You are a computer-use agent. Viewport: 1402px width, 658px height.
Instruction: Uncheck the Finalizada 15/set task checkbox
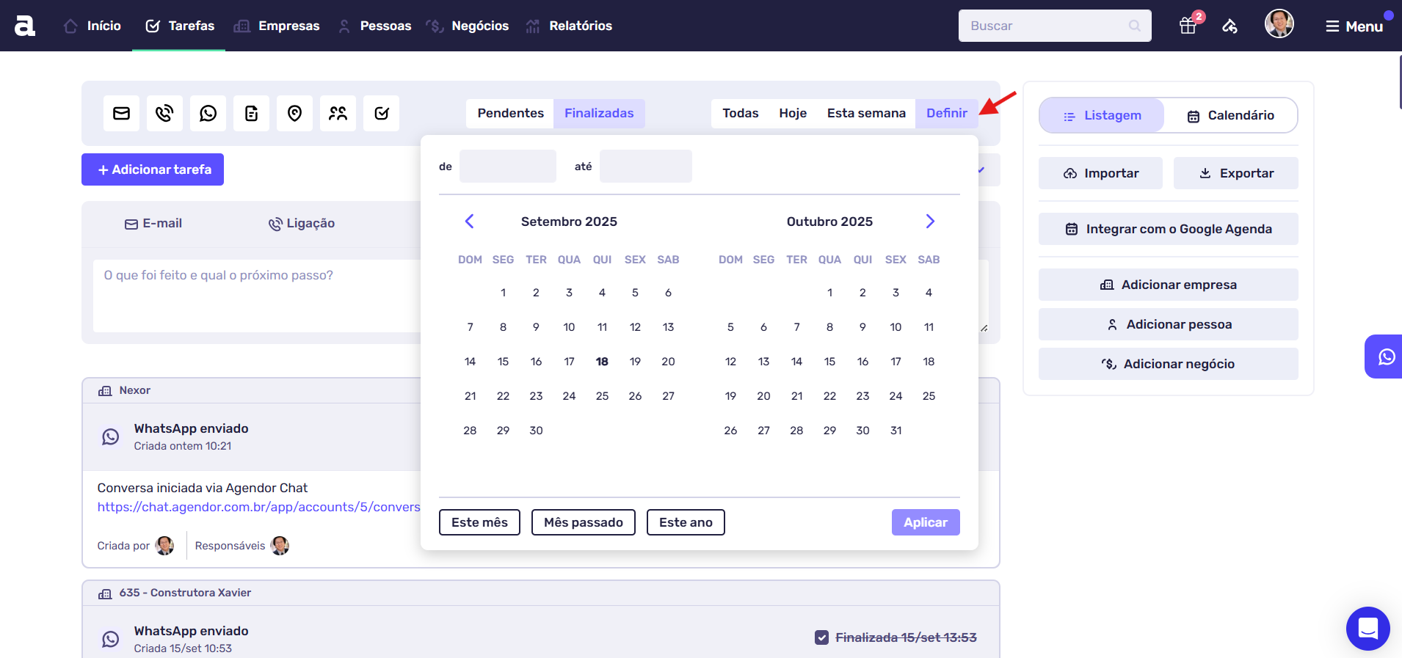point(822,637)
